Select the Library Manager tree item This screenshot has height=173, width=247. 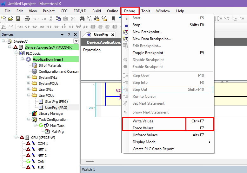click(x=51, y=114)
